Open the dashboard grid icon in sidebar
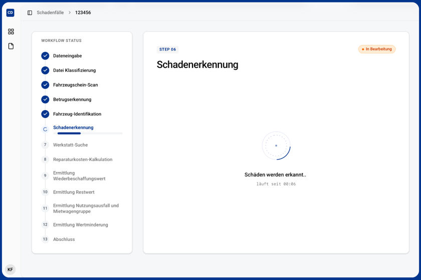This screenshot has height=280, width=421. pyautogui.click(x=11, y=31)
